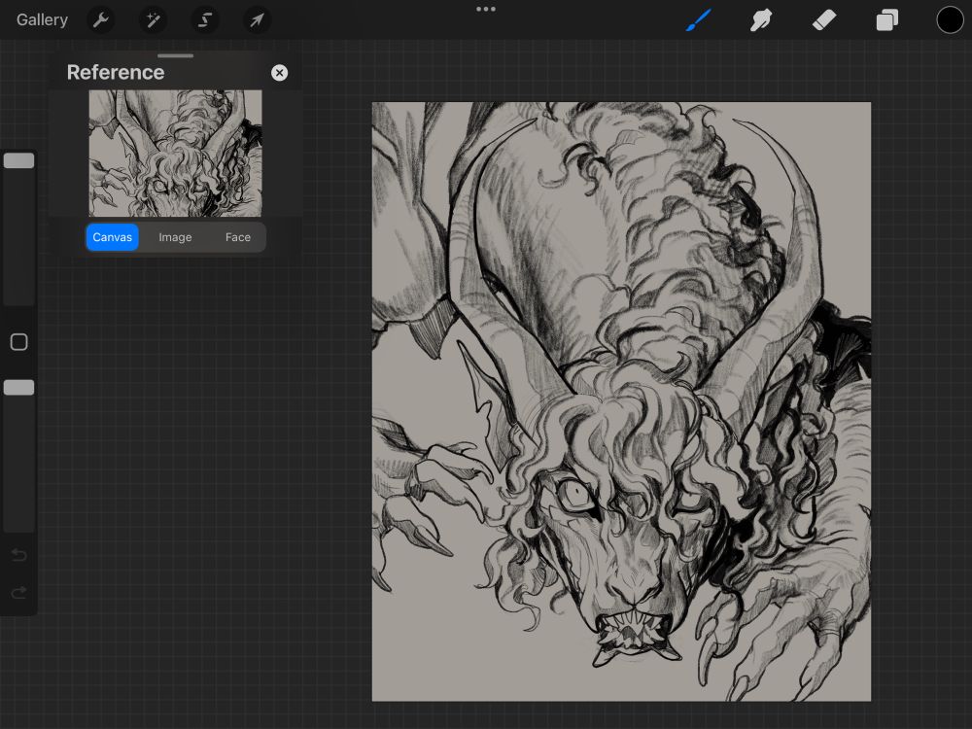The image size is (972, 729).
Task: Click the brush opacity slider handle
Action: (18, 388)
